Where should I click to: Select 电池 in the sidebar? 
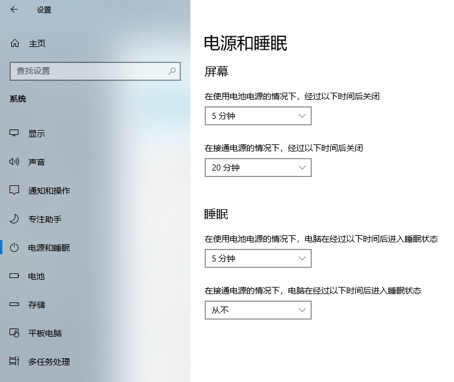coord(95,276)
